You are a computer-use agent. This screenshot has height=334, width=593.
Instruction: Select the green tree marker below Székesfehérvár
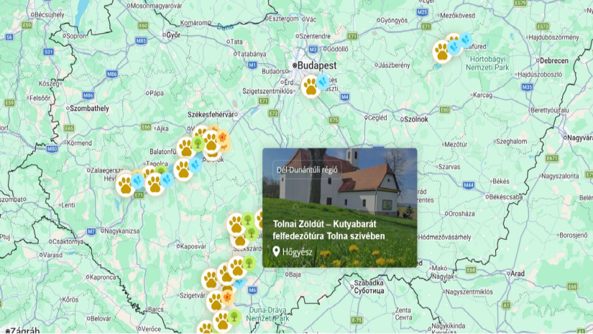pos(198,143)
